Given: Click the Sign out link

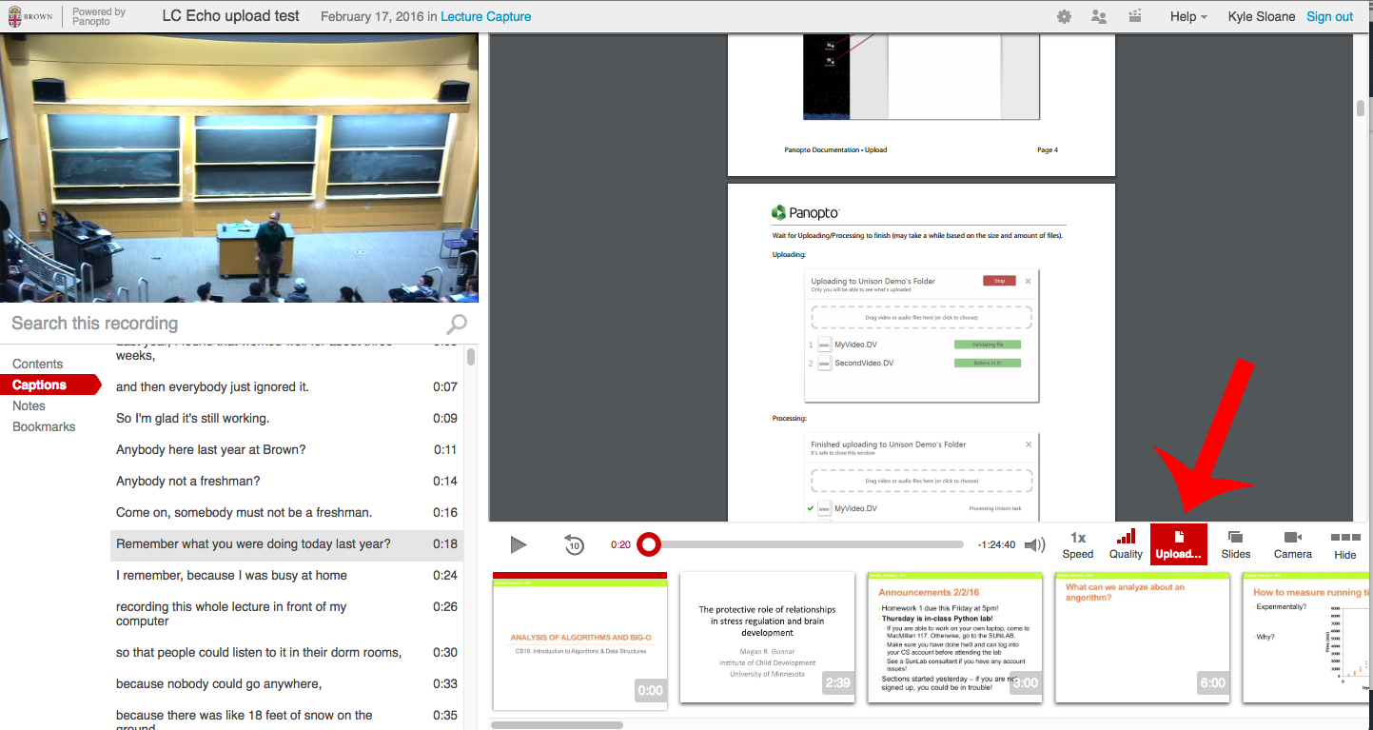Looking at the screenshot, I should click(1330, 16).
